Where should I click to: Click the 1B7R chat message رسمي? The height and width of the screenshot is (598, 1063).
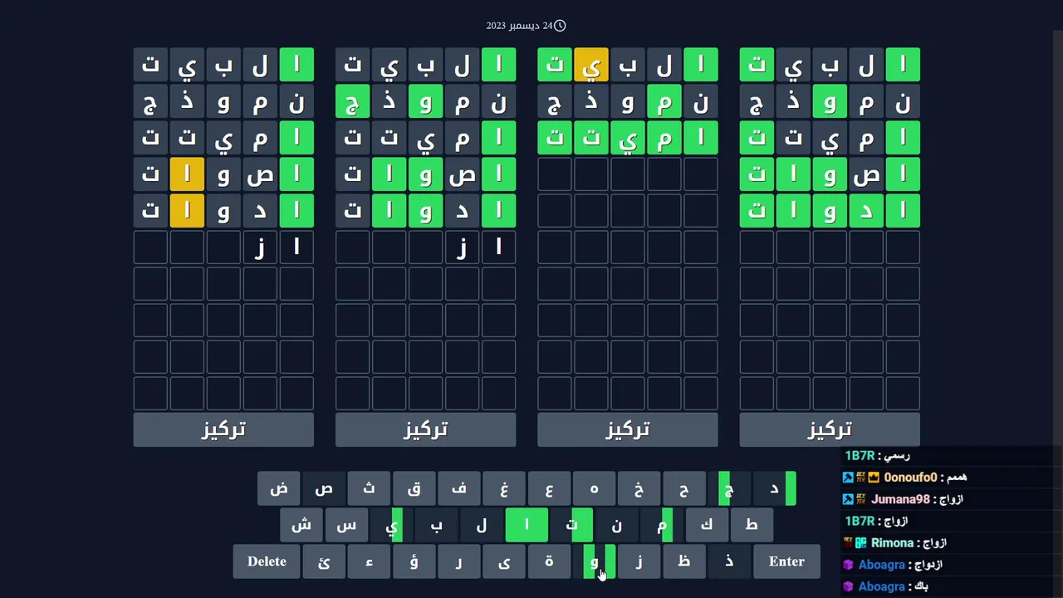tap(897, 456)
